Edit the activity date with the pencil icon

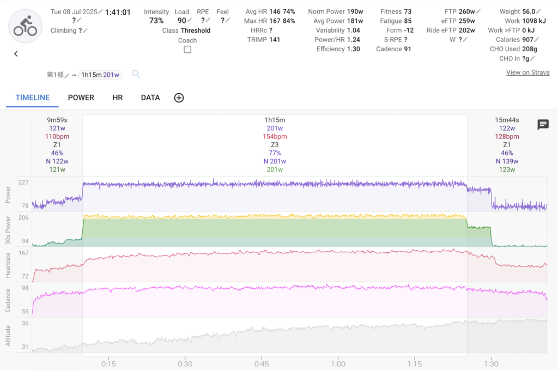click(101, 12)
